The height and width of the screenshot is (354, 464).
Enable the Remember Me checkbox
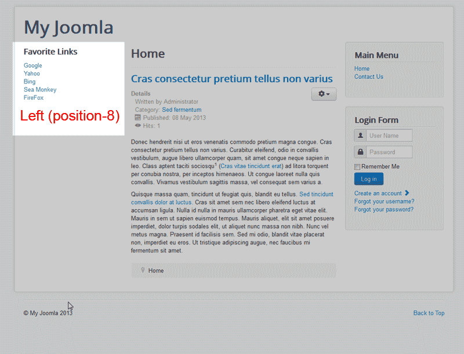pyautogui.click(x=357, y=167)
